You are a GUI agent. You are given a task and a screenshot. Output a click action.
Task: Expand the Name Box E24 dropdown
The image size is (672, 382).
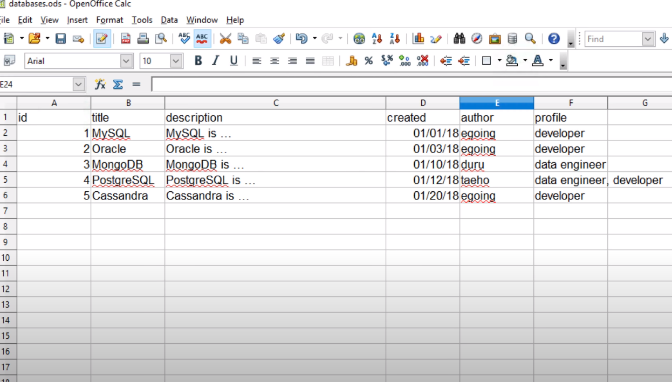[x=79, y=85]
